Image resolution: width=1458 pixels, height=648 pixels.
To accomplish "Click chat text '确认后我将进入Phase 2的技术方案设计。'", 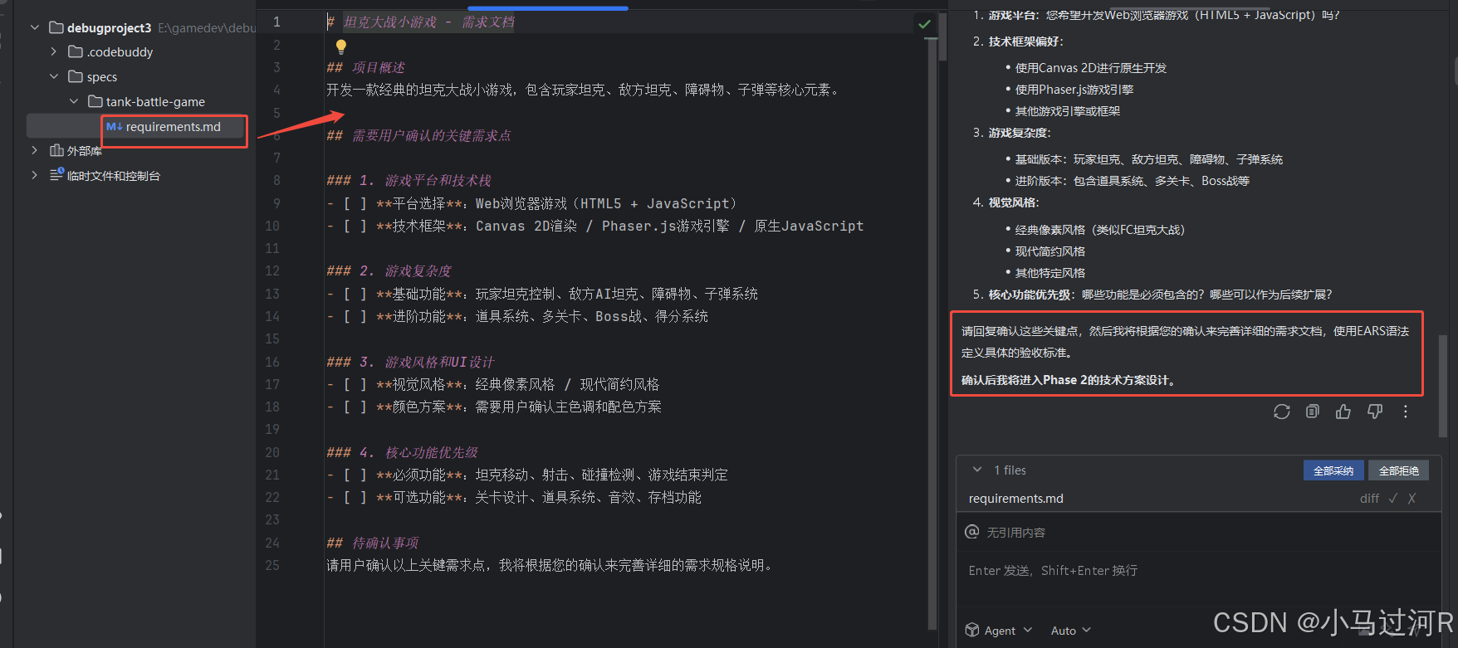I will point(1069,380).
